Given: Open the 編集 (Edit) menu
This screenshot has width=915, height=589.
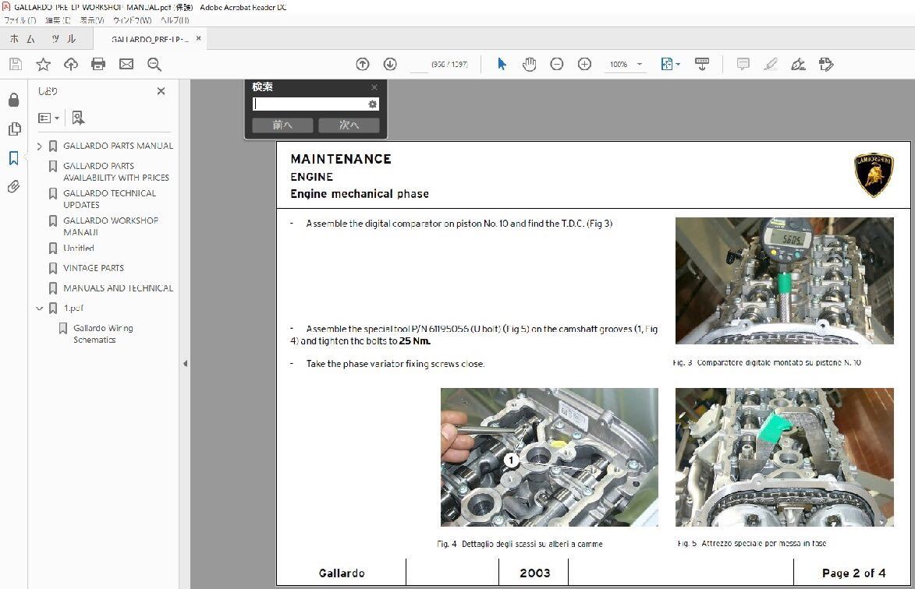Looking at the screenshot, I should point(58,20).
